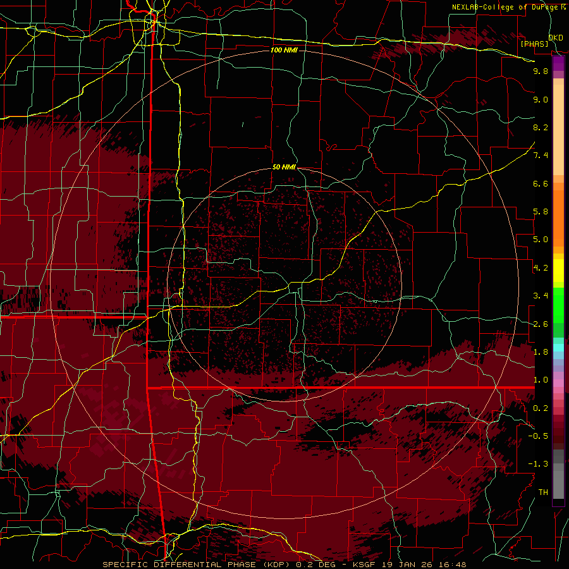Image resolution: width=569 pixels, height=569 pixels.
Task: Click the 9.0 value on color scale
Action: (x=541, y=99)
